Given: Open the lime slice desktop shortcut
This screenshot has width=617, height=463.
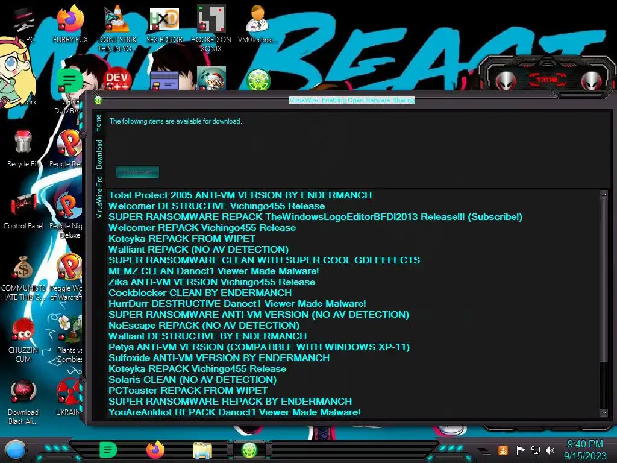Looking at the screenshot, I should [258, 80].
